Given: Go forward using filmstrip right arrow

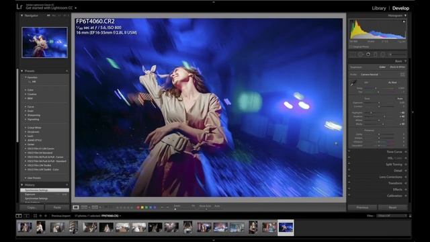Looking at the screenshot, I should (x=46, y=216).
